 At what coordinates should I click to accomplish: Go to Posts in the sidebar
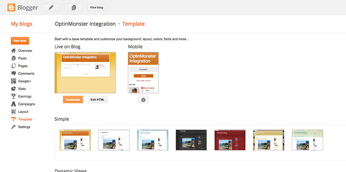coord(22,58)
